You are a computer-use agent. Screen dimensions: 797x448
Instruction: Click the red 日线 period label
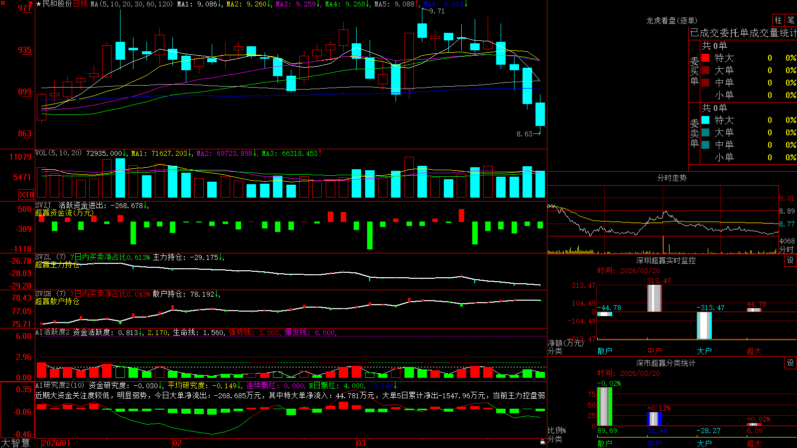tap(80, 4)
